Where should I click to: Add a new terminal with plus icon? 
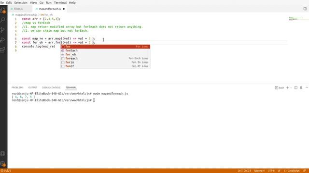pyautogui.click(x=288, y=87)
